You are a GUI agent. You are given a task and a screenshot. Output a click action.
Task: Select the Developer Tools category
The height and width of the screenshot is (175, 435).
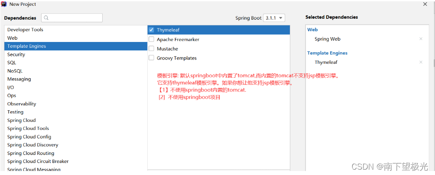(76, 29)
